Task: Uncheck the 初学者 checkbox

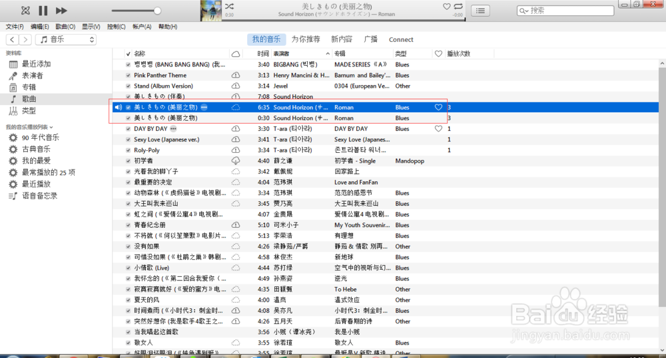Action: (129, 161)
